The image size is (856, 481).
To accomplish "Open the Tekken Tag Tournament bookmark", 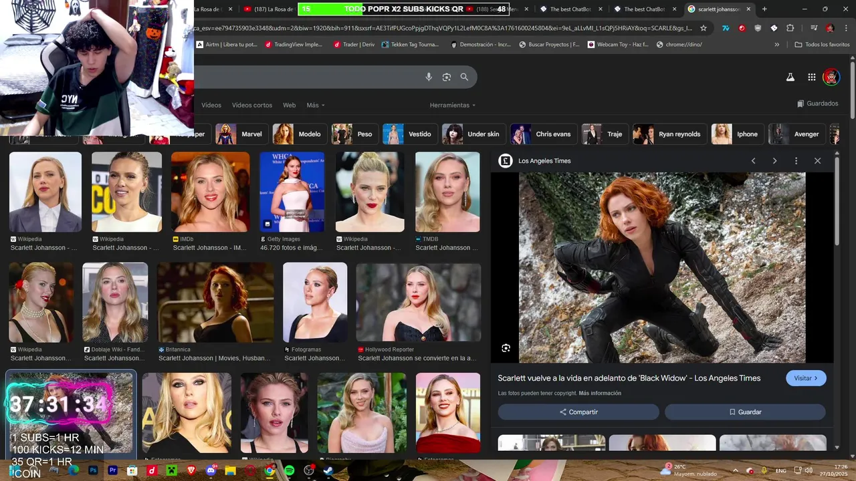I will tap(410, 44).
